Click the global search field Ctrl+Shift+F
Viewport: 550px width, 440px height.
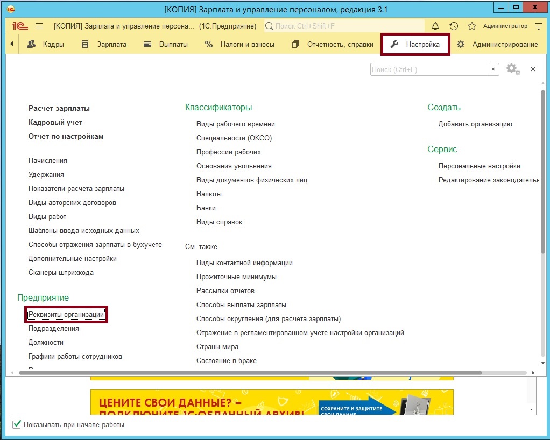[344, 26]
